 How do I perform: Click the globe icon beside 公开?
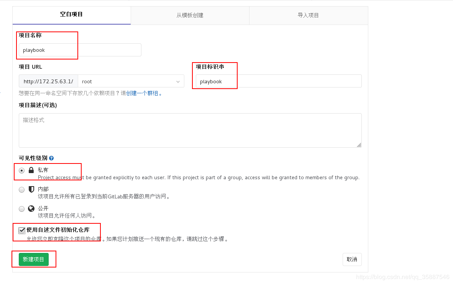coord(31,208)
